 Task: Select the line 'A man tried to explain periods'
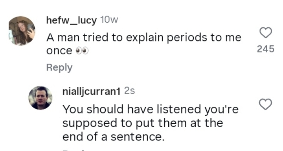(x=127, y=38)
